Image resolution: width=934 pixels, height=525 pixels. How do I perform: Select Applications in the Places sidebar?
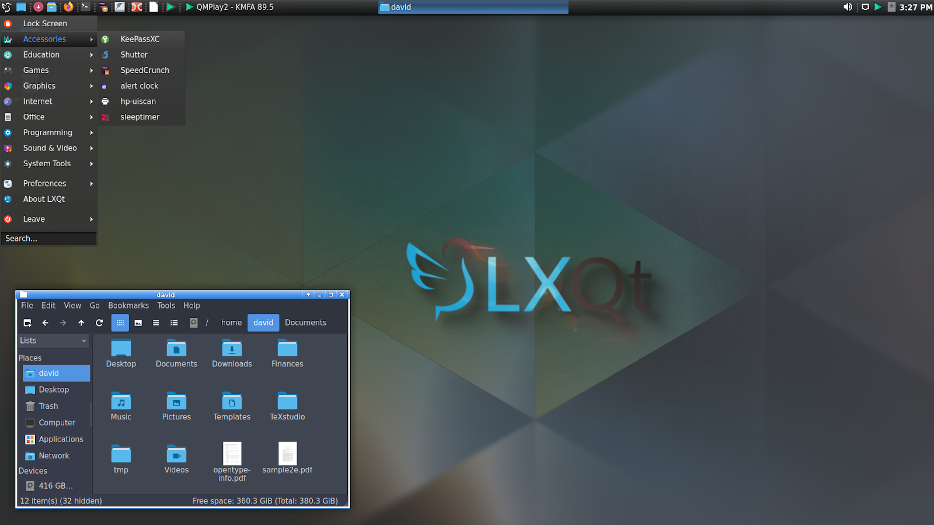(56, 439)
